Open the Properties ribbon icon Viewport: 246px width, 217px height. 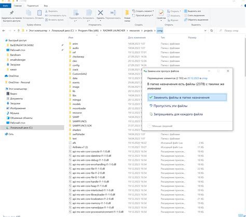click(x=161, y=13)
